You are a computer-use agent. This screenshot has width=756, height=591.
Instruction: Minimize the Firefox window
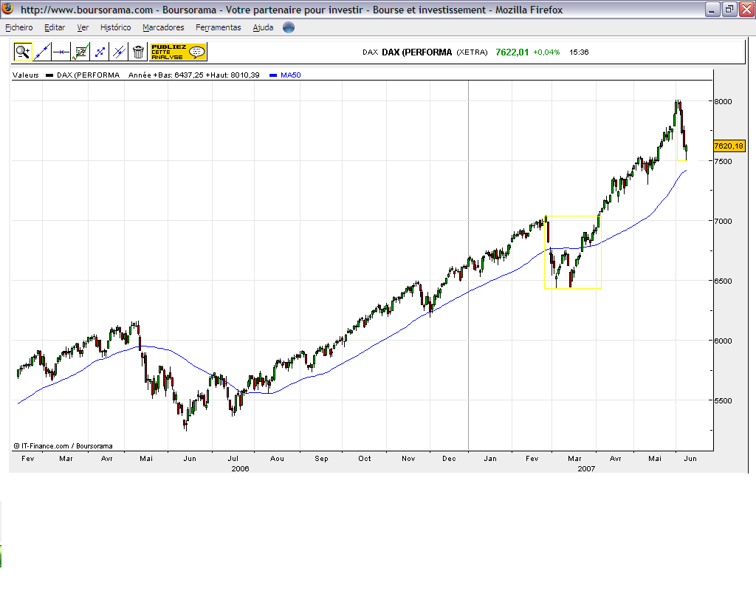coord(712,9)
